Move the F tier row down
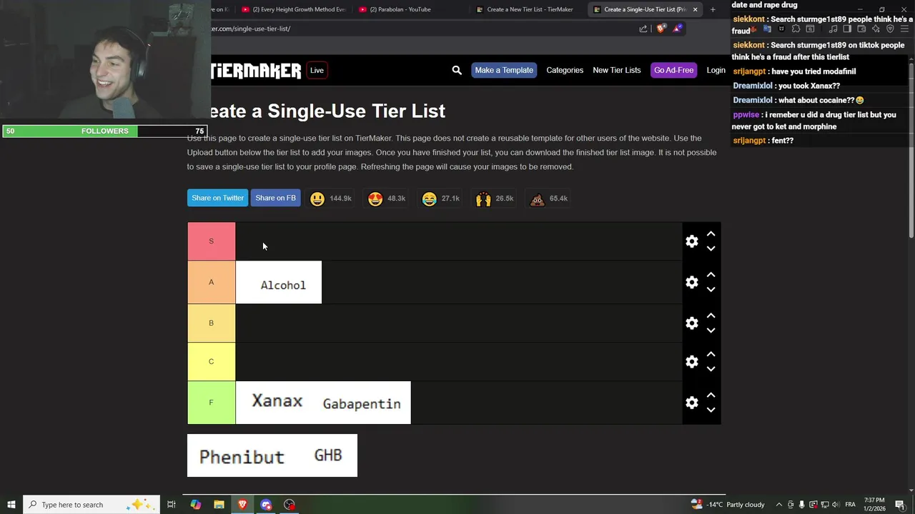This screenshot has height=514, width=915. pos(711,410)
